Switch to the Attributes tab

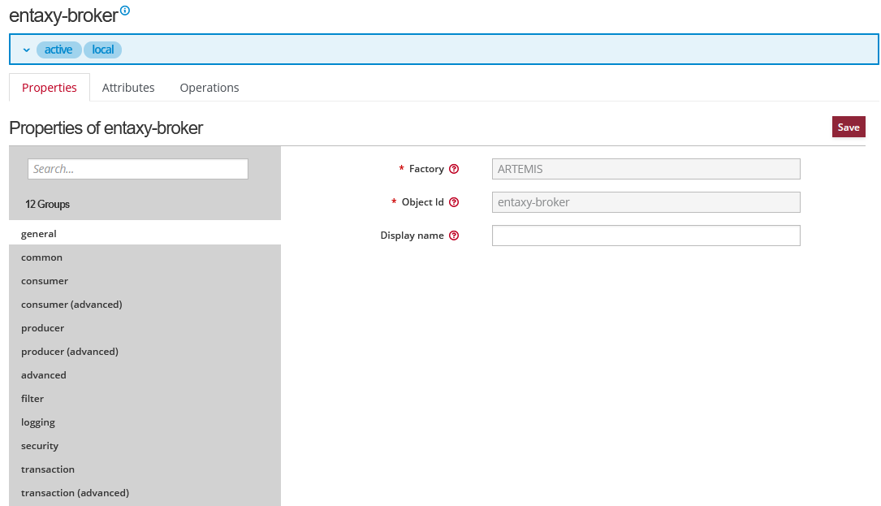click(128, 88)
